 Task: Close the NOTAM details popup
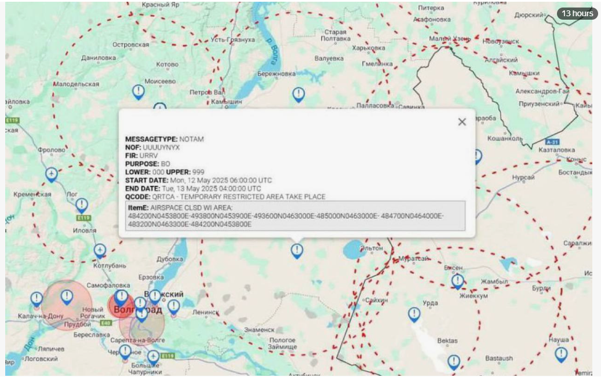462,122
